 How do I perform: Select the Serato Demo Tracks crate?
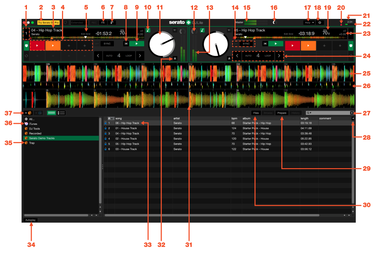(61, 138)
